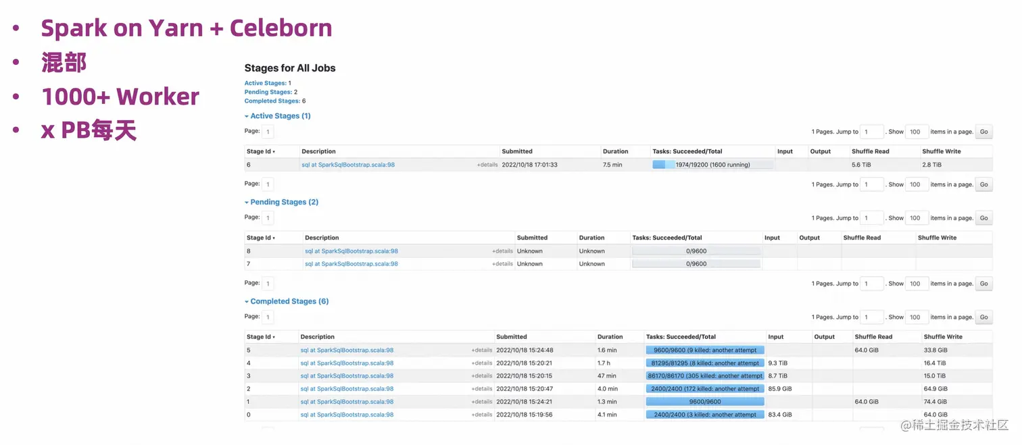This screenshot has width=1022, height=445.
Task: Open stage 0 description link
Action: [x=347, y=415]
